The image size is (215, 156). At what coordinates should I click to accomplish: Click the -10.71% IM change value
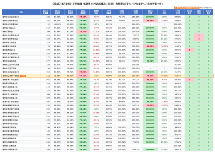[164, 105]
